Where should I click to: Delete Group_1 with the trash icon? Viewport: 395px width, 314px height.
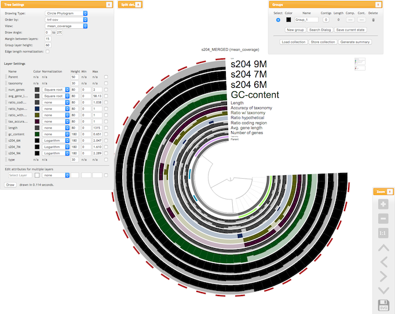[x=374, y=20]
